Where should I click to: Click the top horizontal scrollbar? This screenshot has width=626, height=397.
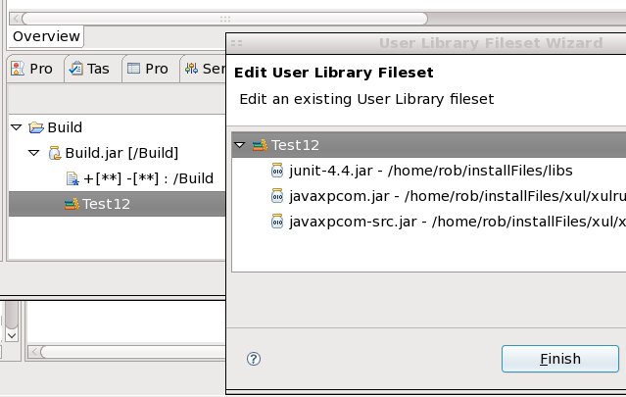225,18
